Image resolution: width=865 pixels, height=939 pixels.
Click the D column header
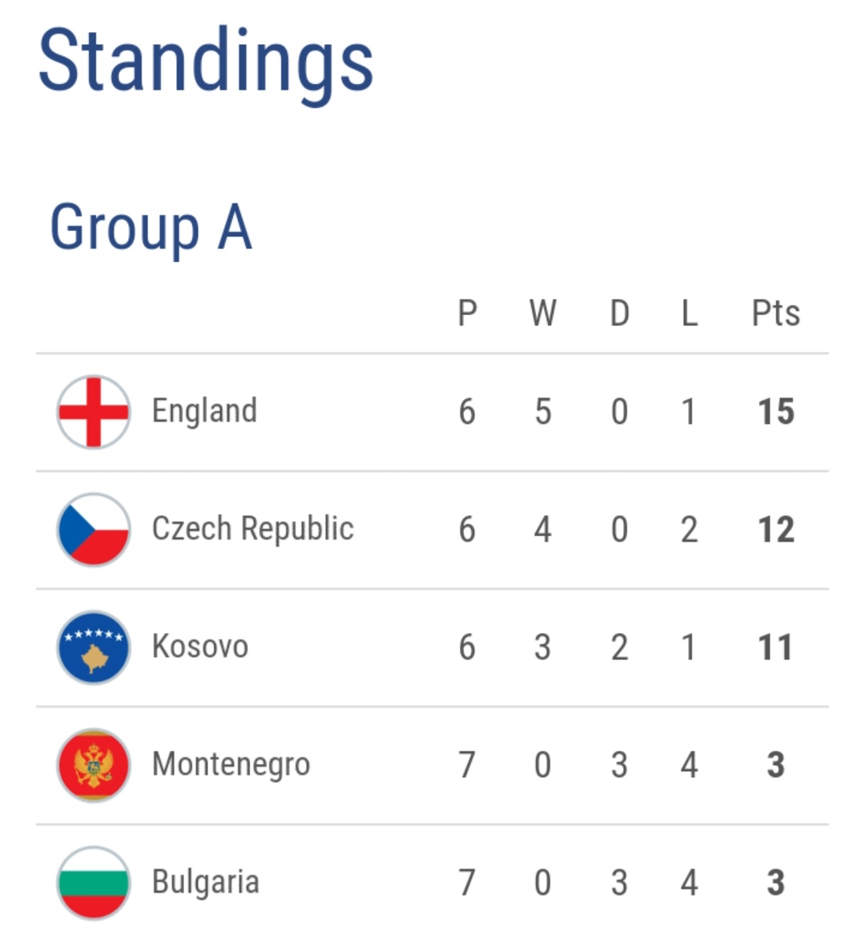(x=619, y=313)
